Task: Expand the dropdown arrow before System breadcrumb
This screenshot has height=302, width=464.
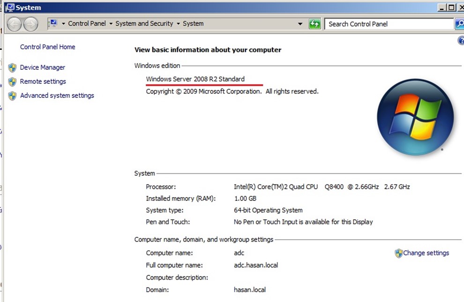Action: click(179, 23)
